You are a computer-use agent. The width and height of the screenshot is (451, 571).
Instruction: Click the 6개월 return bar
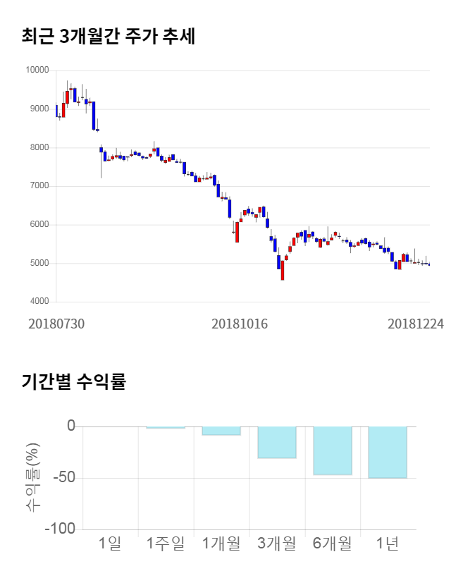332,450
